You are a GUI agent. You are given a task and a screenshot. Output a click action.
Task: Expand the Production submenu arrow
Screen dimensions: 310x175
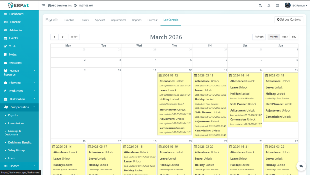35,91
